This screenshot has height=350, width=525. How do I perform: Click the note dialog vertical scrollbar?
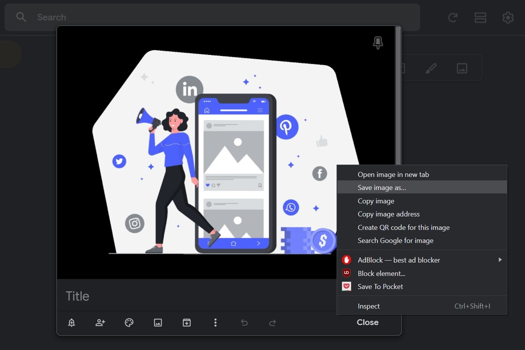click(398, 96)
